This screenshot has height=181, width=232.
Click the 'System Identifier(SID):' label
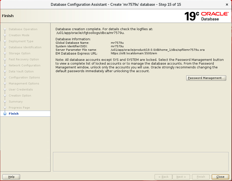[x=71, y=46]
